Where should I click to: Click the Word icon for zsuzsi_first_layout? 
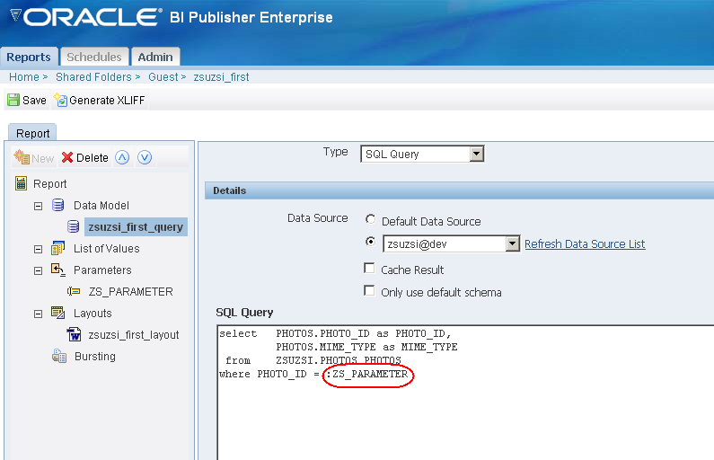coord(74,334)
